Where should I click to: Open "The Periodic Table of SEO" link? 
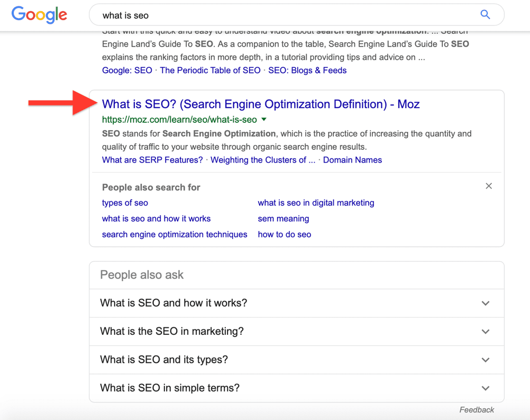click(x=211, y=70)
